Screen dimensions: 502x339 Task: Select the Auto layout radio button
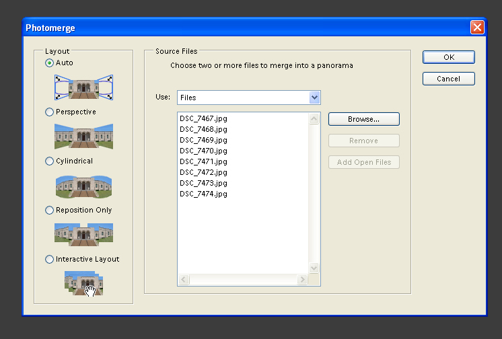click(x=49, y=63)
